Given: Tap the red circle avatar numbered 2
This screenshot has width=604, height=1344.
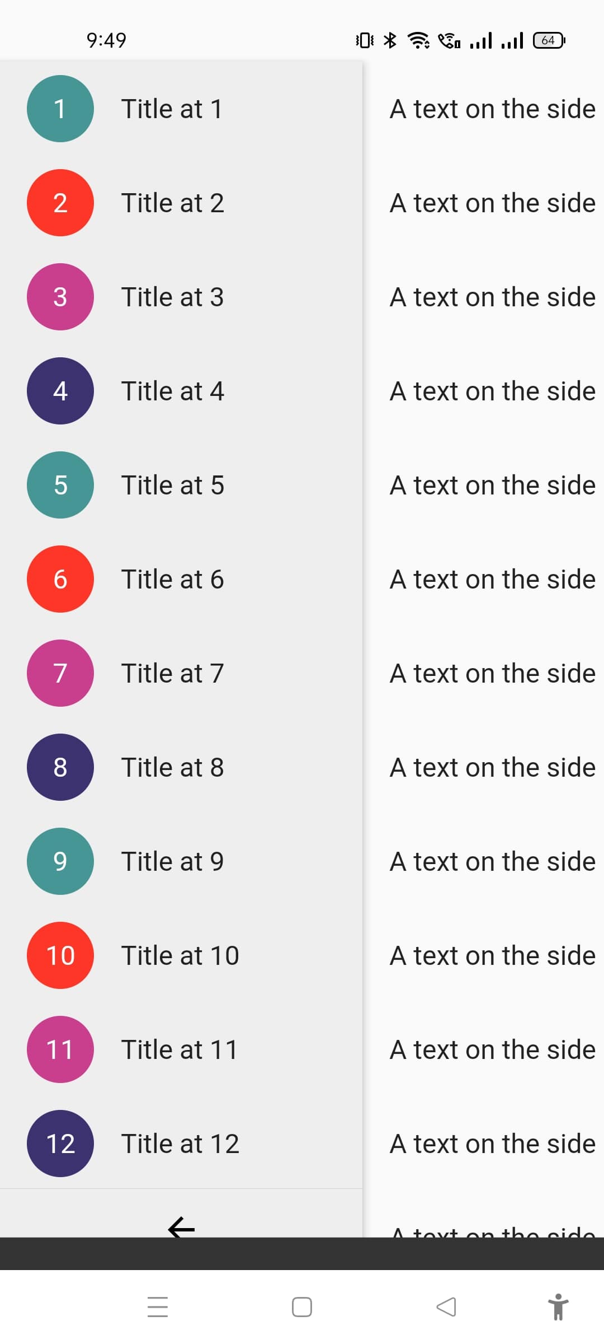Looking at the screenshot, I should (x=60, y=203).
